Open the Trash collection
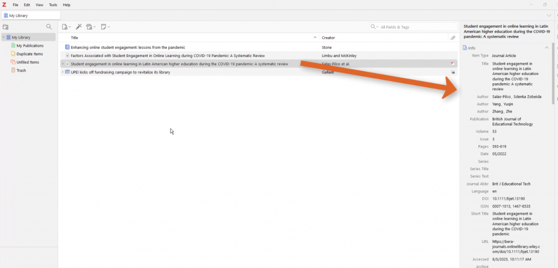The height and width of the screenshot is (268, 558). (x=21, y=70)
